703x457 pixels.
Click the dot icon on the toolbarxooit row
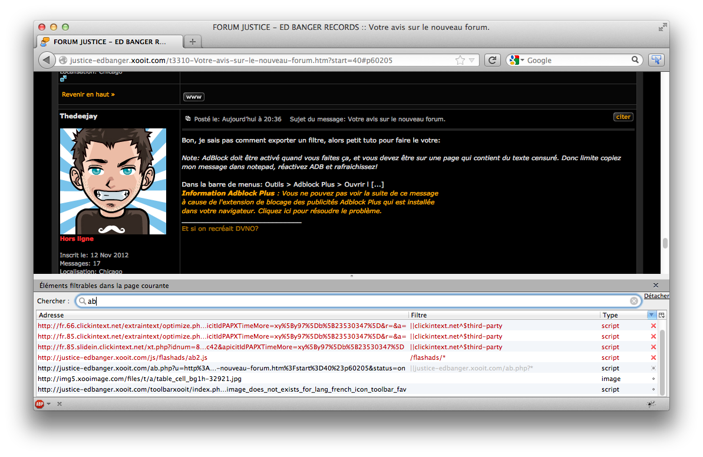click(654, 389)
